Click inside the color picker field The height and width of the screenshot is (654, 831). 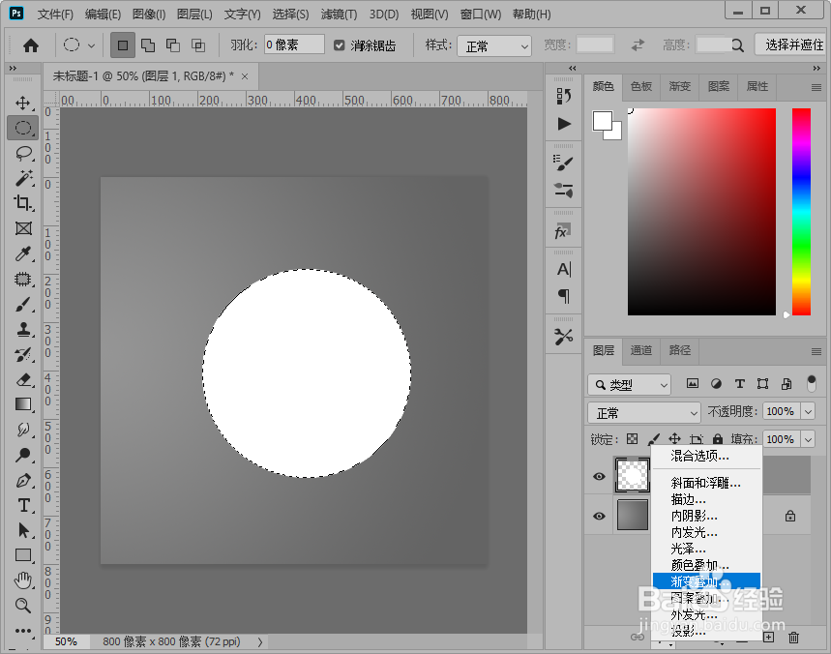click(x=701, y=212)
